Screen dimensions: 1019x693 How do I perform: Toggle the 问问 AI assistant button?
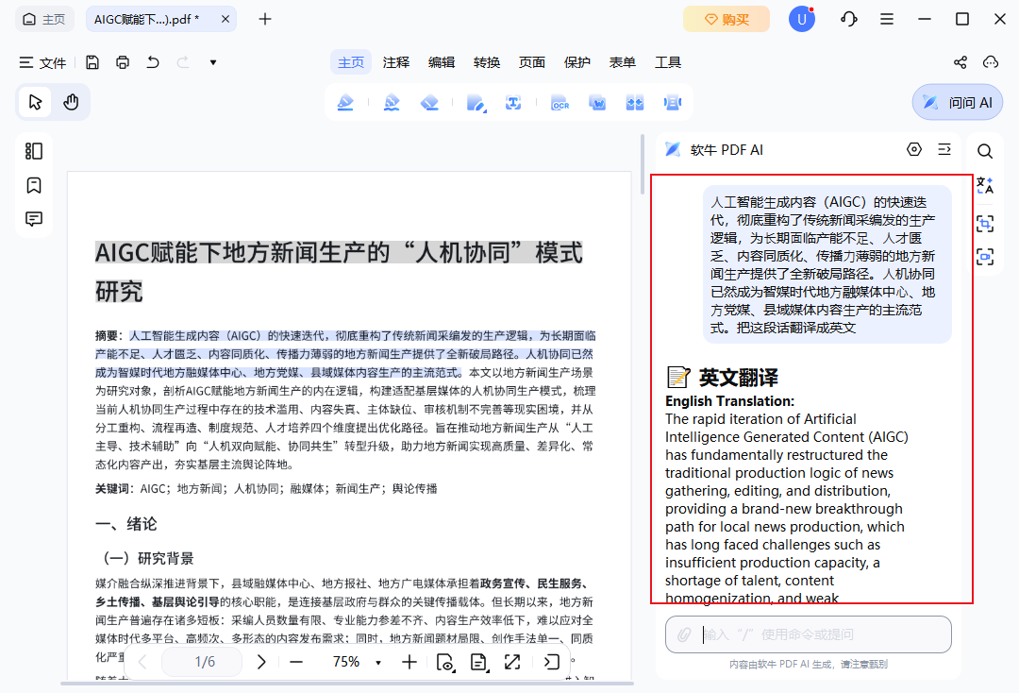tap(958, 102)
